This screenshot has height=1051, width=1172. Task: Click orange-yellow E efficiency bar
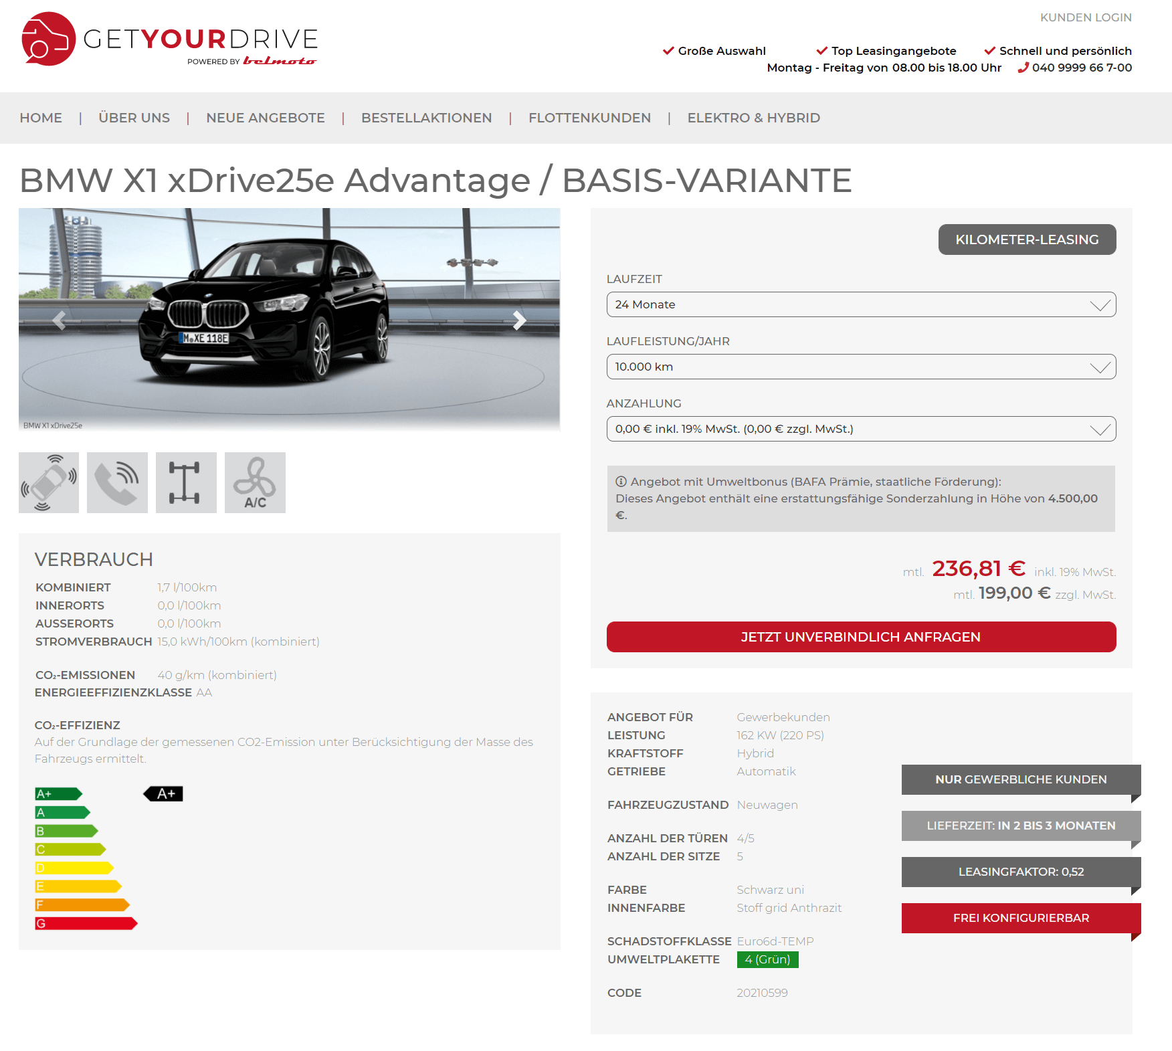79,886
